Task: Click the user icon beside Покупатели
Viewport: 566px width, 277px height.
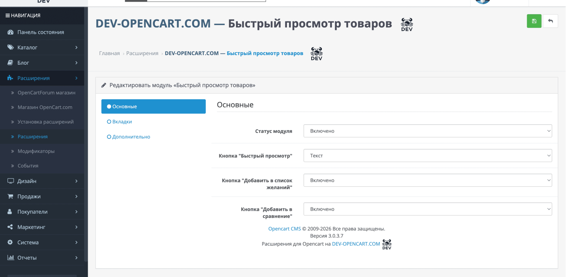Action: [x=10, y=212]
